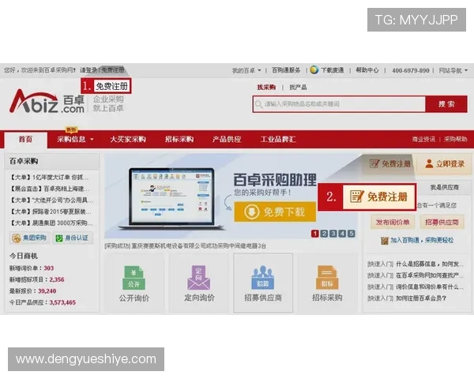Switch to the 找产品 search tab

(298, 88)
